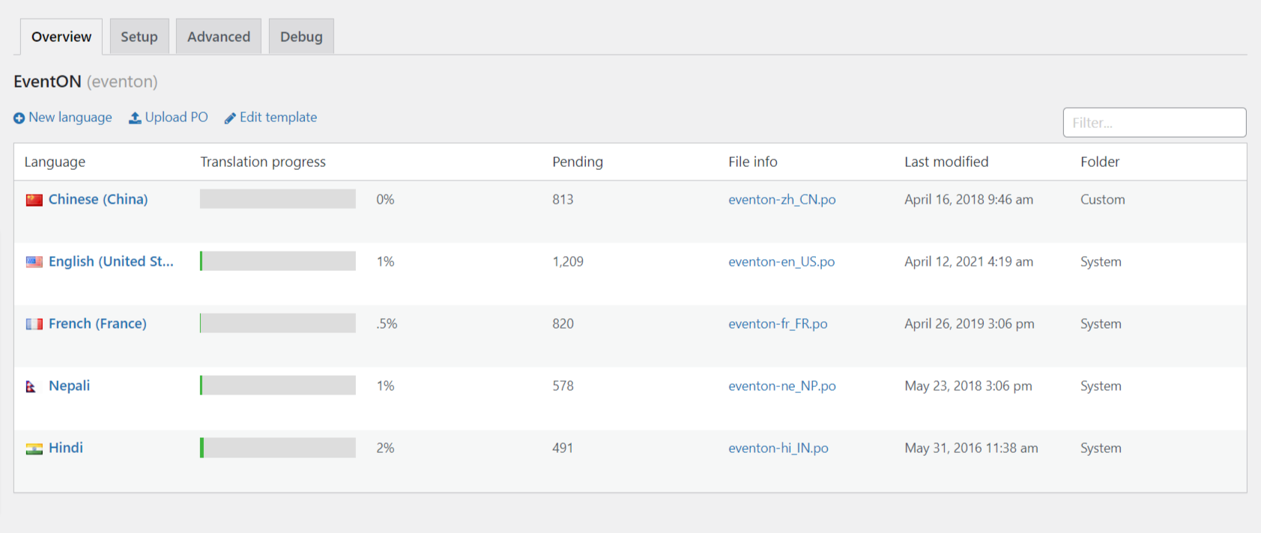Open the Advanced tab
Screen dimensions: 1261x533
pos(219,37)
